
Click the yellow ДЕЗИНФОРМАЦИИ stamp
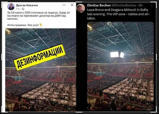click(40, 57)
